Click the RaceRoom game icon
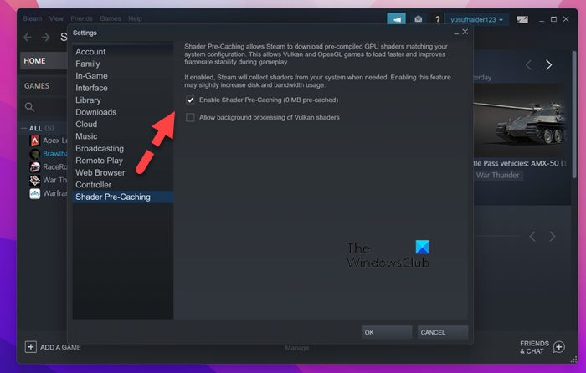Image resolution: width=586 pixels, height=373 pixels. click(x=35, y=167)
